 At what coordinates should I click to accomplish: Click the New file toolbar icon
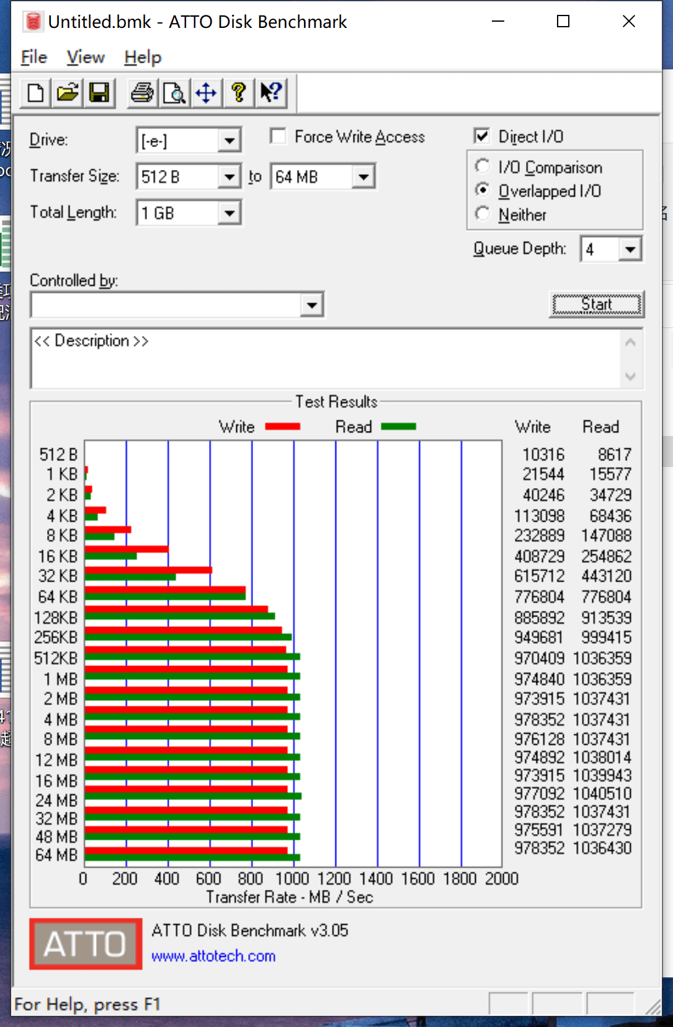click(x=36, y=93)
